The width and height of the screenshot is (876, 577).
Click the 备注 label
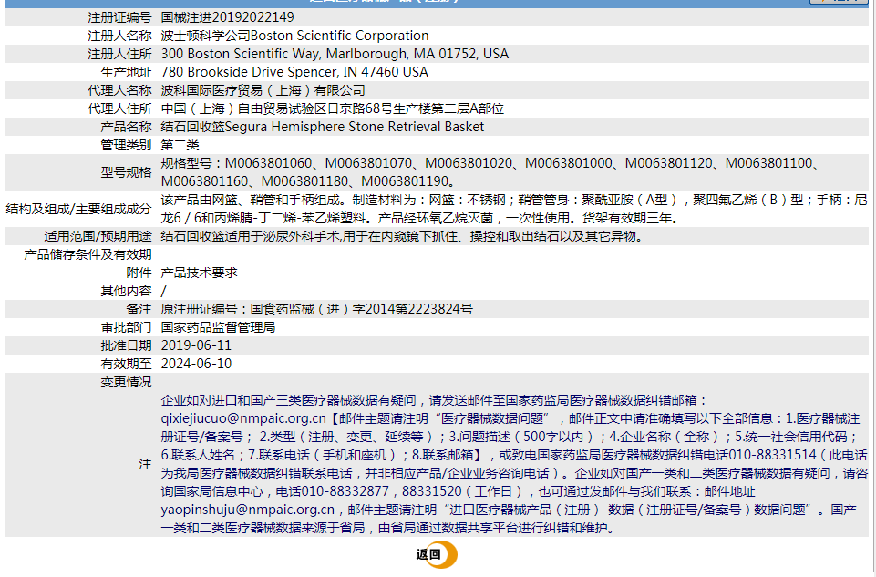coord(139,309)
